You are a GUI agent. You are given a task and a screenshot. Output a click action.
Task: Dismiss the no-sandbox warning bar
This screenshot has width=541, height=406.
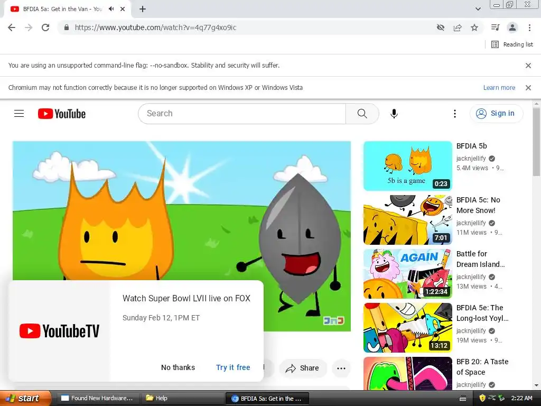tap(528, 65)
